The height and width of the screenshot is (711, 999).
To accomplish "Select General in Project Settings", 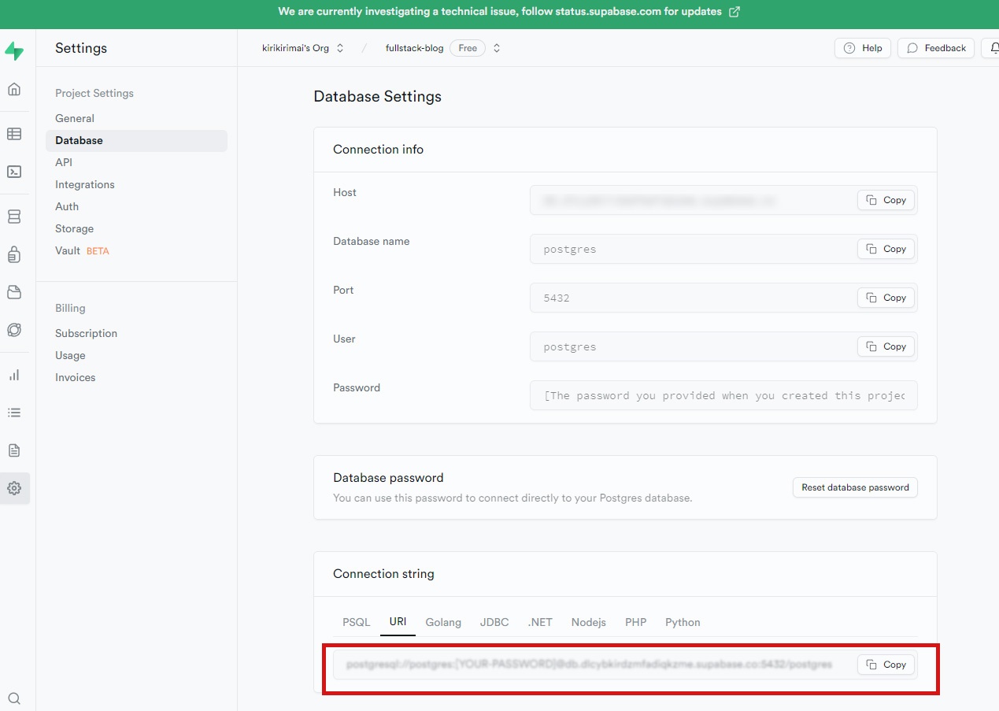I will 75,118.
